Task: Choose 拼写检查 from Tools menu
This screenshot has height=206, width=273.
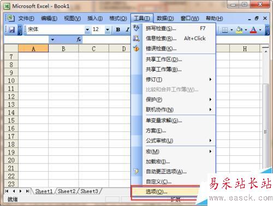Action: tap(173, 28)
